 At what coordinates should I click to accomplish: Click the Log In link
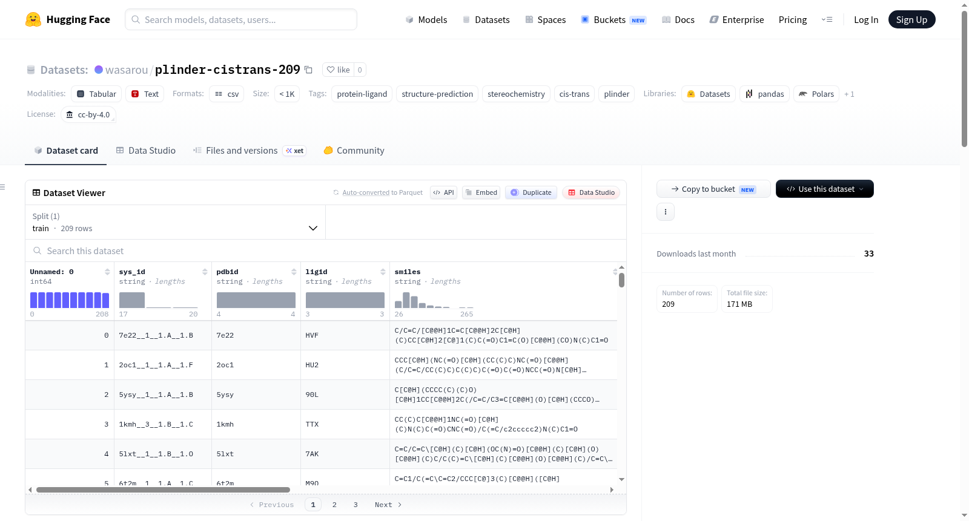(x=866, y=19)
